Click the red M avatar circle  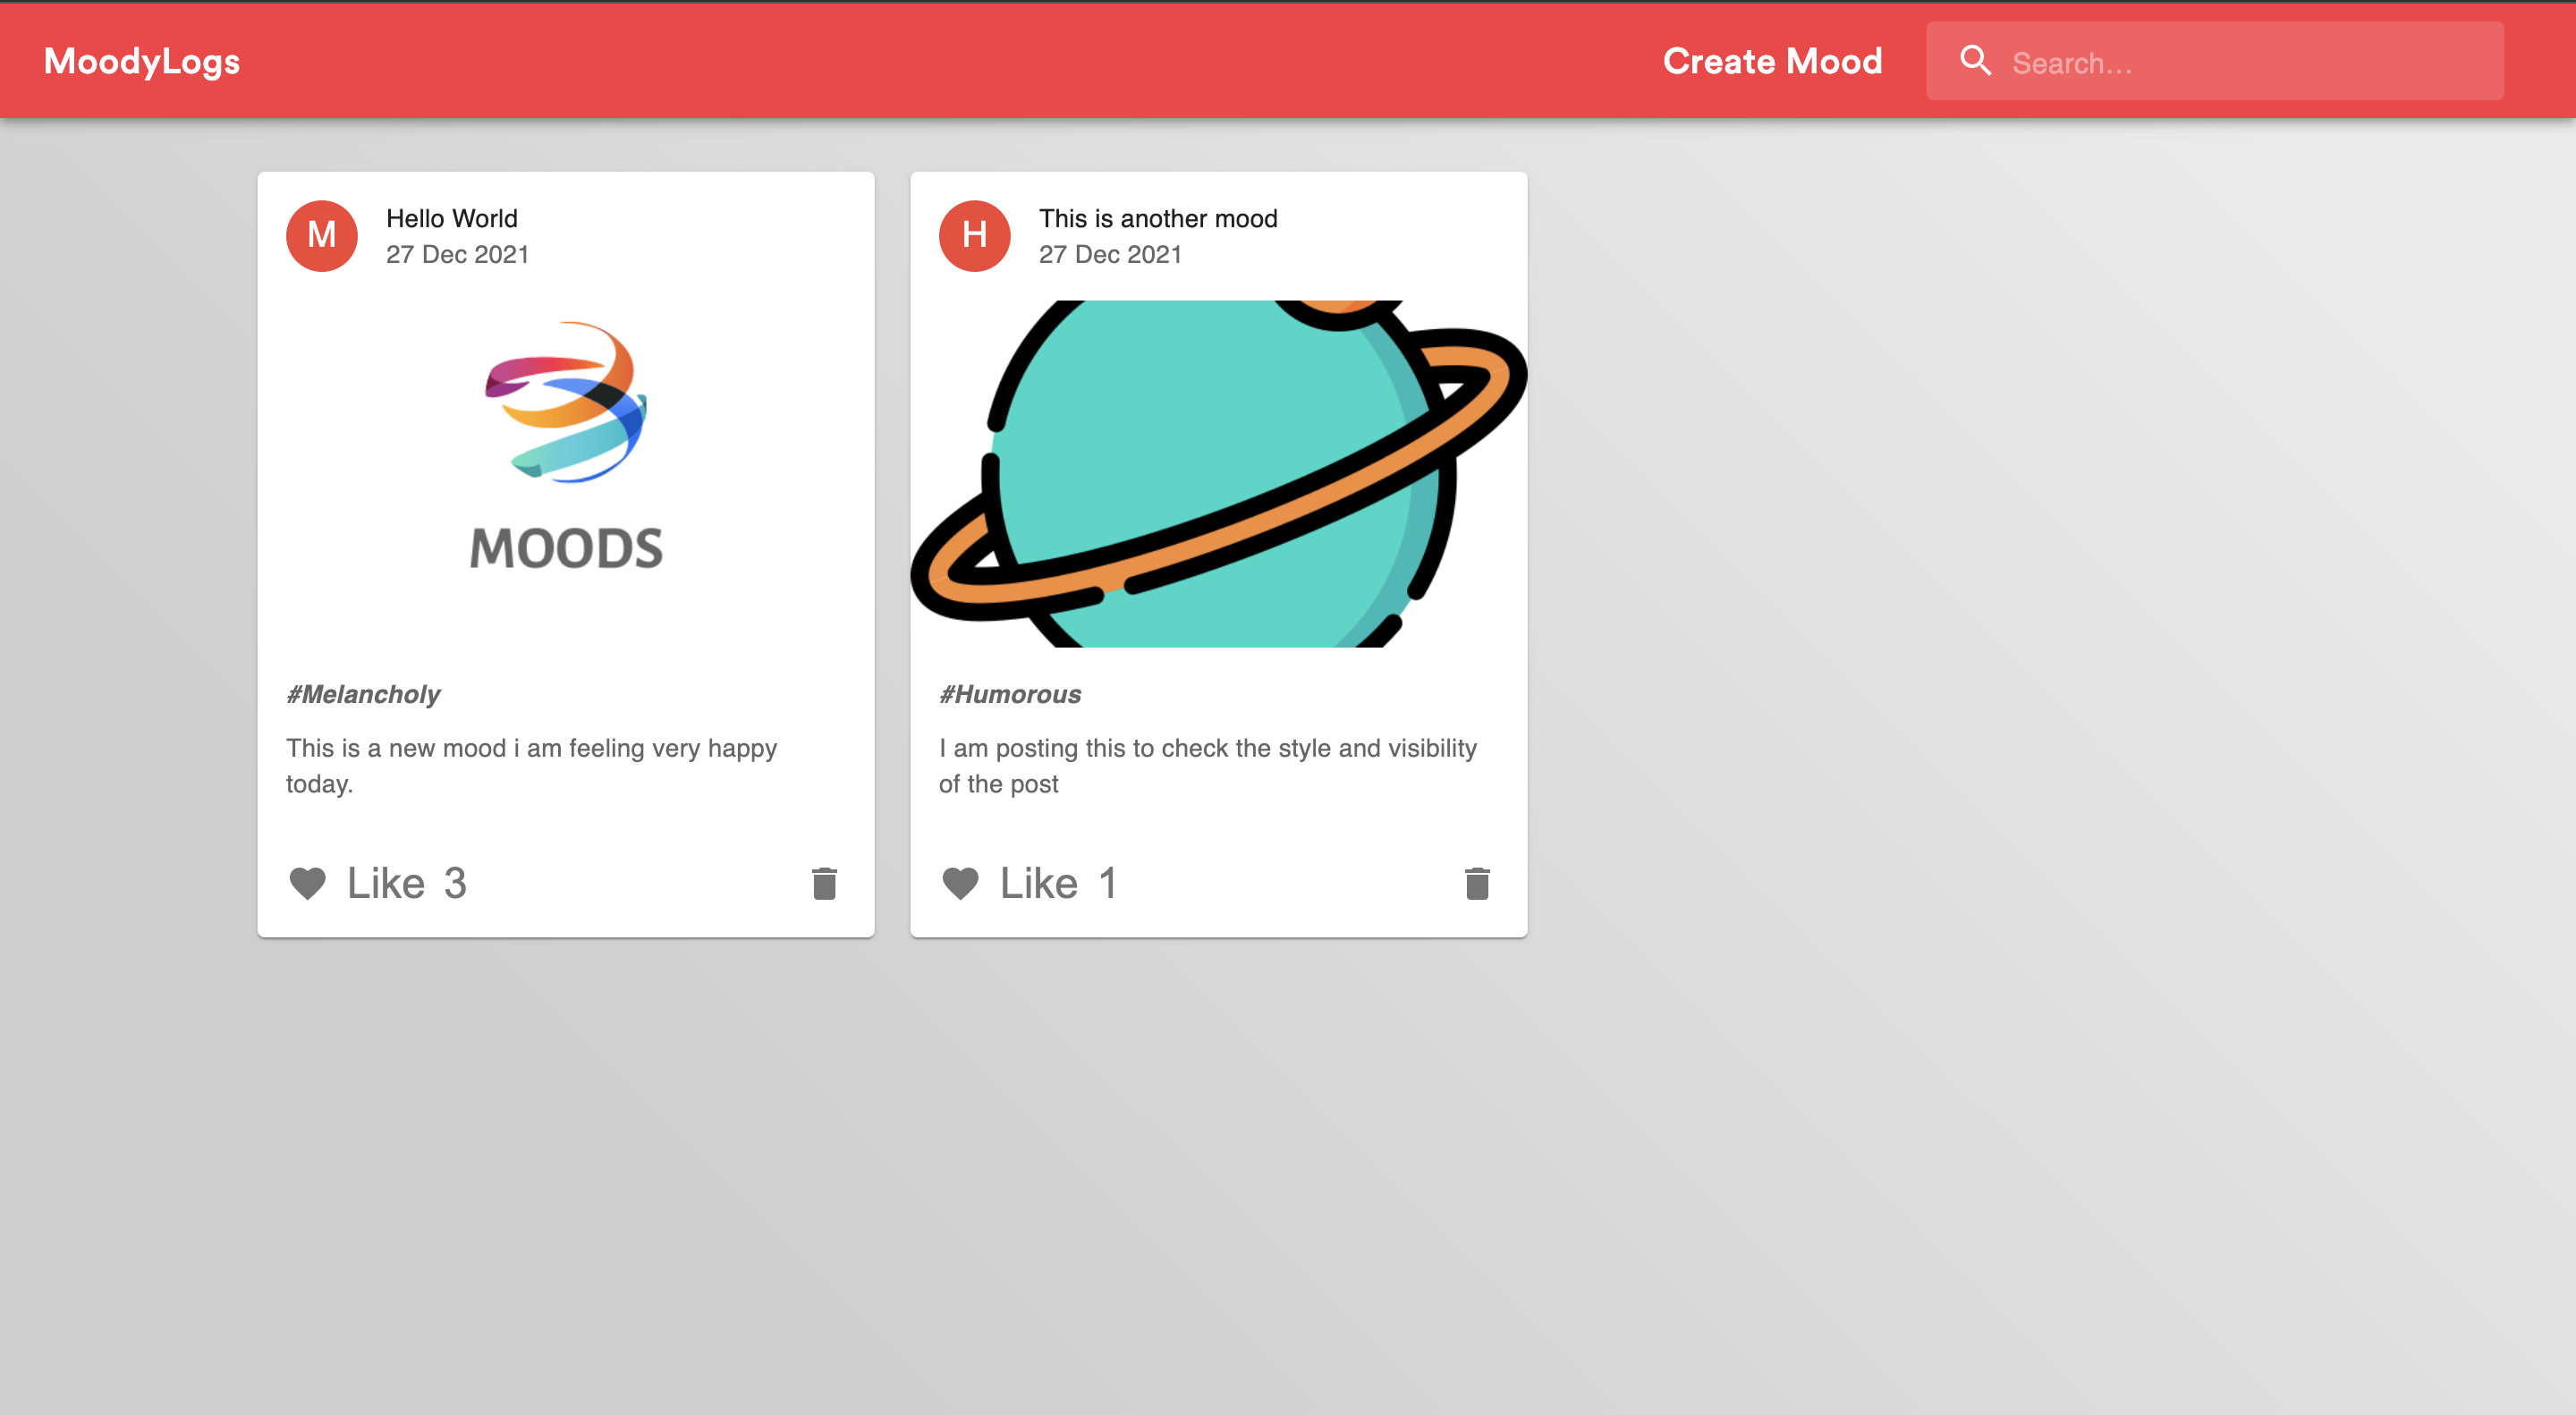click(x=322, y=236)
